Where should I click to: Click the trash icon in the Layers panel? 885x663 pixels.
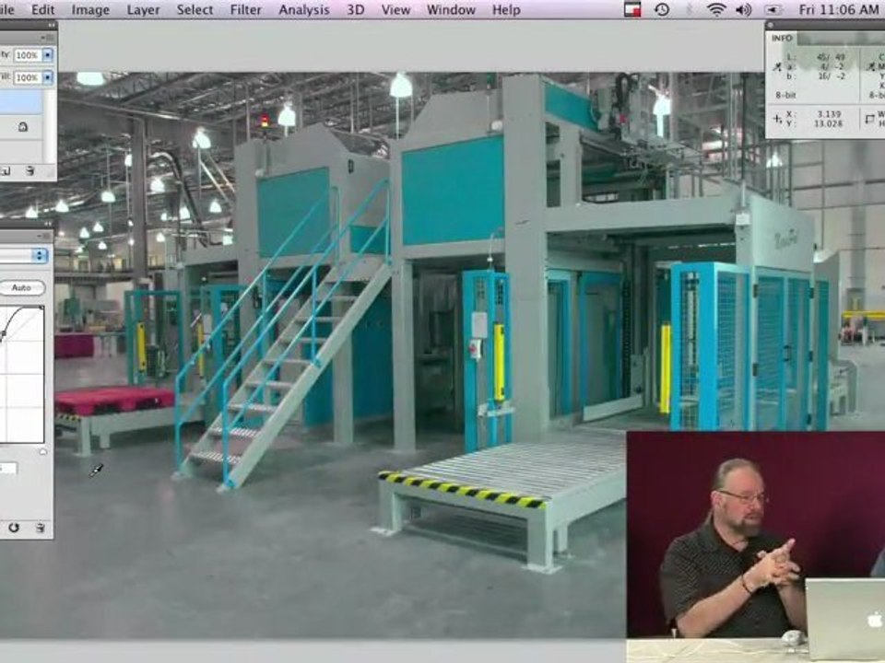[30, 170]
